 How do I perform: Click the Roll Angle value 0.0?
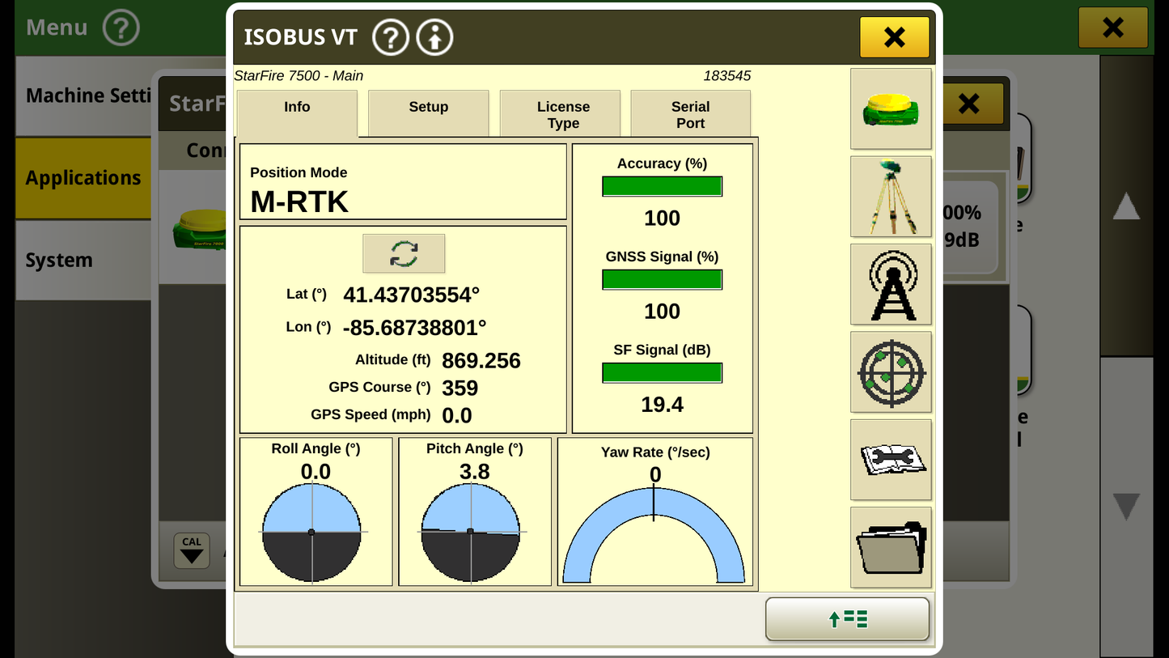click(x=316, y=472)
